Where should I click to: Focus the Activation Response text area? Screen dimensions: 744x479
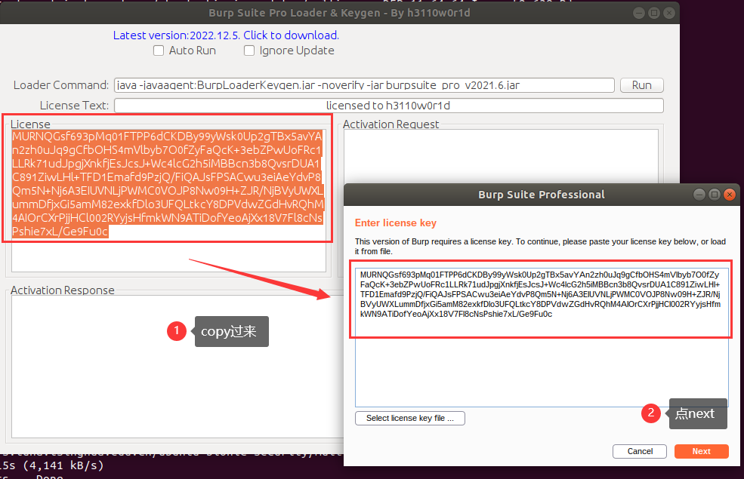tap(177, 367)
